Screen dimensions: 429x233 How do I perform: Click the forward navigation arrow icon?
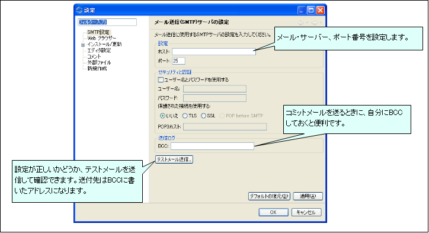point(315,23)
